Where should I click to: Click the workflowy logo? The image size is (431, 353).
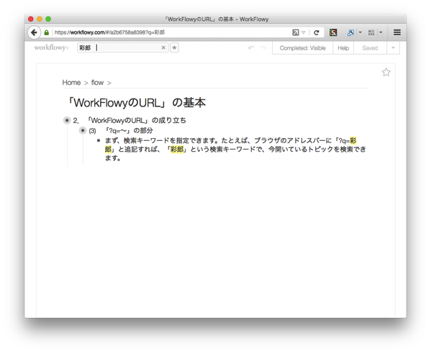[51, 47]
